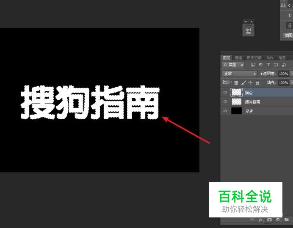Open the 美国 language dropdown

click(288, 35)
